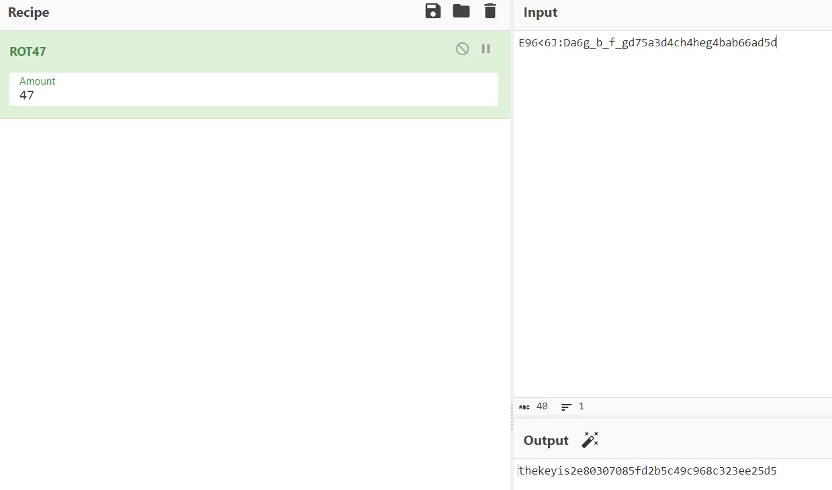
Task: Click the abc character count icon
Action: click(x=524, y=407)
